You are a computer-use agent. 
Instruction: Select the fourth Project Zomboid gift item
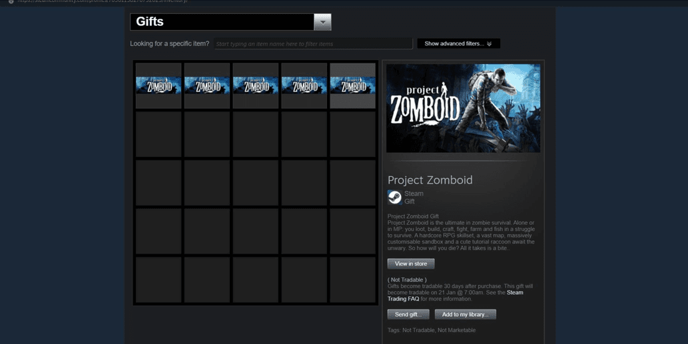[x=304, y=85]
